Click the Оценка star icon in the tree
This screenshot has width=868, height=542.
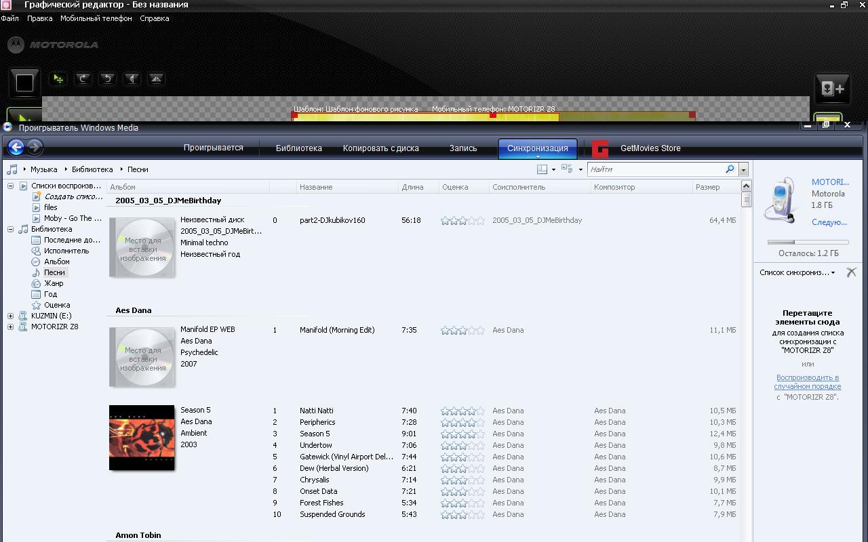(x=37, y=305)
